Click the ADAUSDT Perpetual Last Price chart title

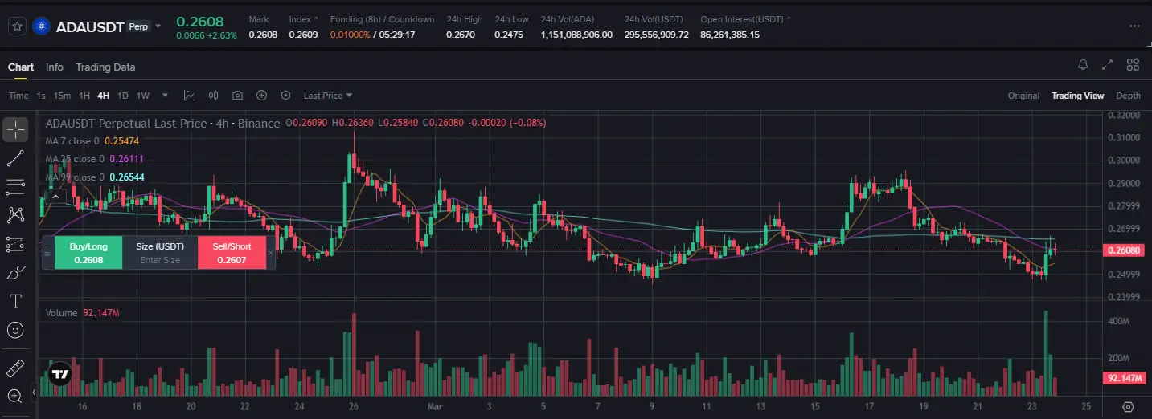pyautogui.click(x=162, y=124)
